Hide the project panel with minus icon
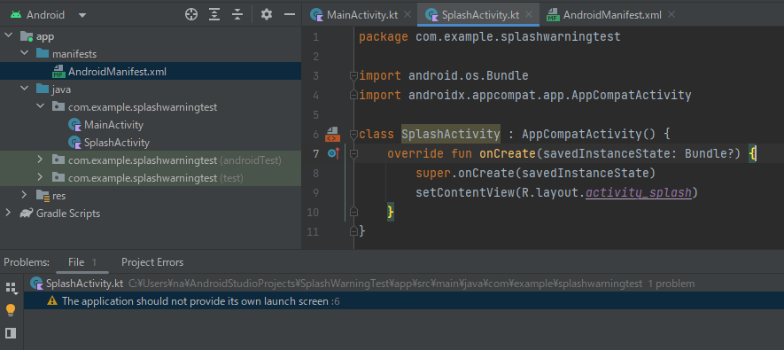 click(x=290, y=14)
